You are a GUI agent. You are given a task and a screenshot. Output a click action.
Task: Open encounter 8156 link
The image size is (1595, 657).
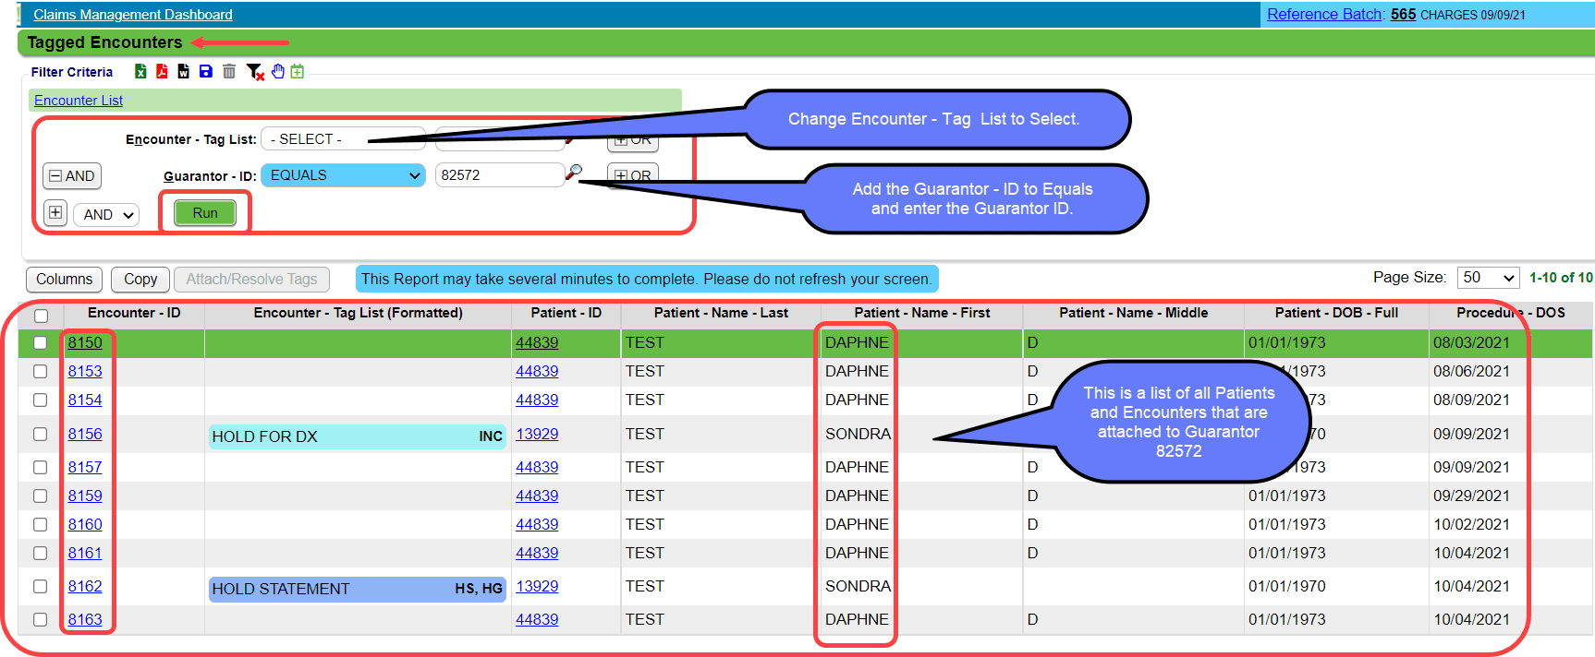(85, 434)
